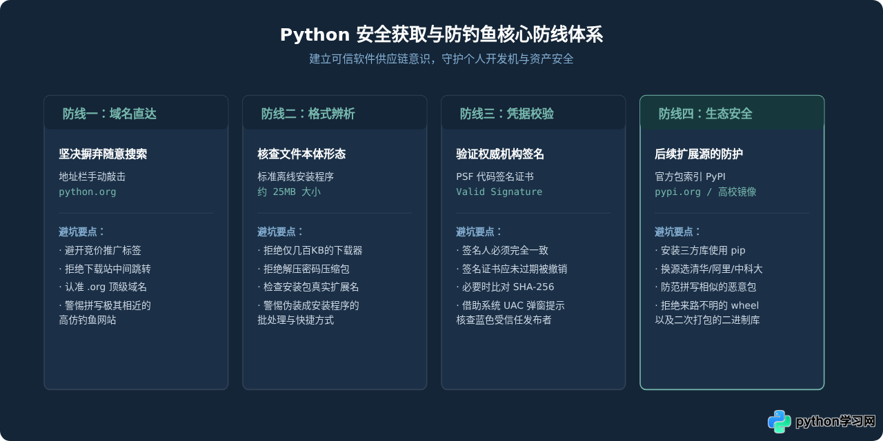Image resolution: width=883 pixels, height=441 pixels.
Task: Click the bullet "检查安装包真实扩展名"
Action: click(308, 287)
